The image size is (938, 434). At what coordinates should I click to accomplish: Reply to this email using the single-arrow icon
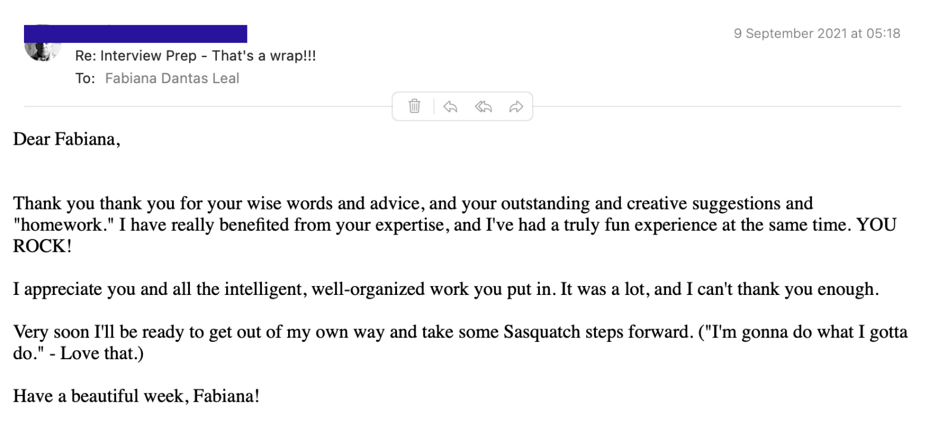450,106
